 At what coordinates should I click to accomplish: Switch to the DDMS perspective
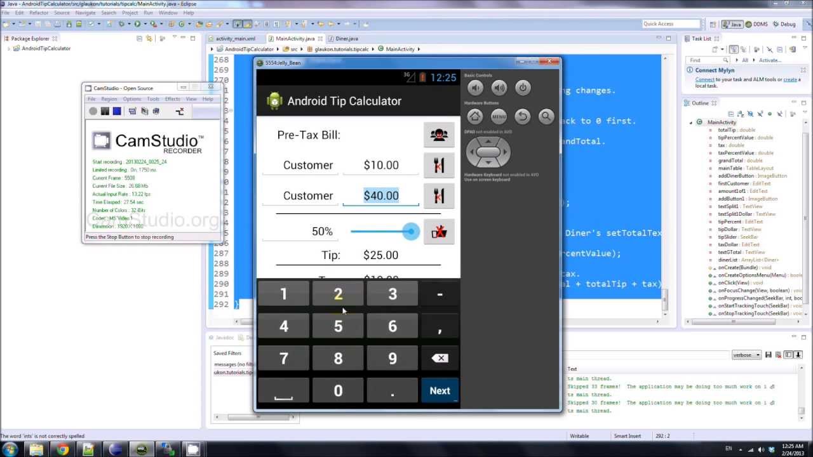(x=756, y=24)
